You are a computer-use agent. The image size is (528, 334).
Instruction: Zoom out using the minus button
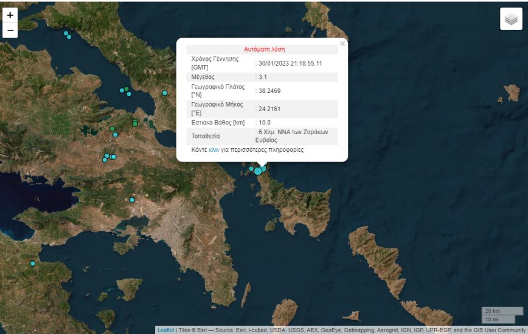[x=10, y=30]
